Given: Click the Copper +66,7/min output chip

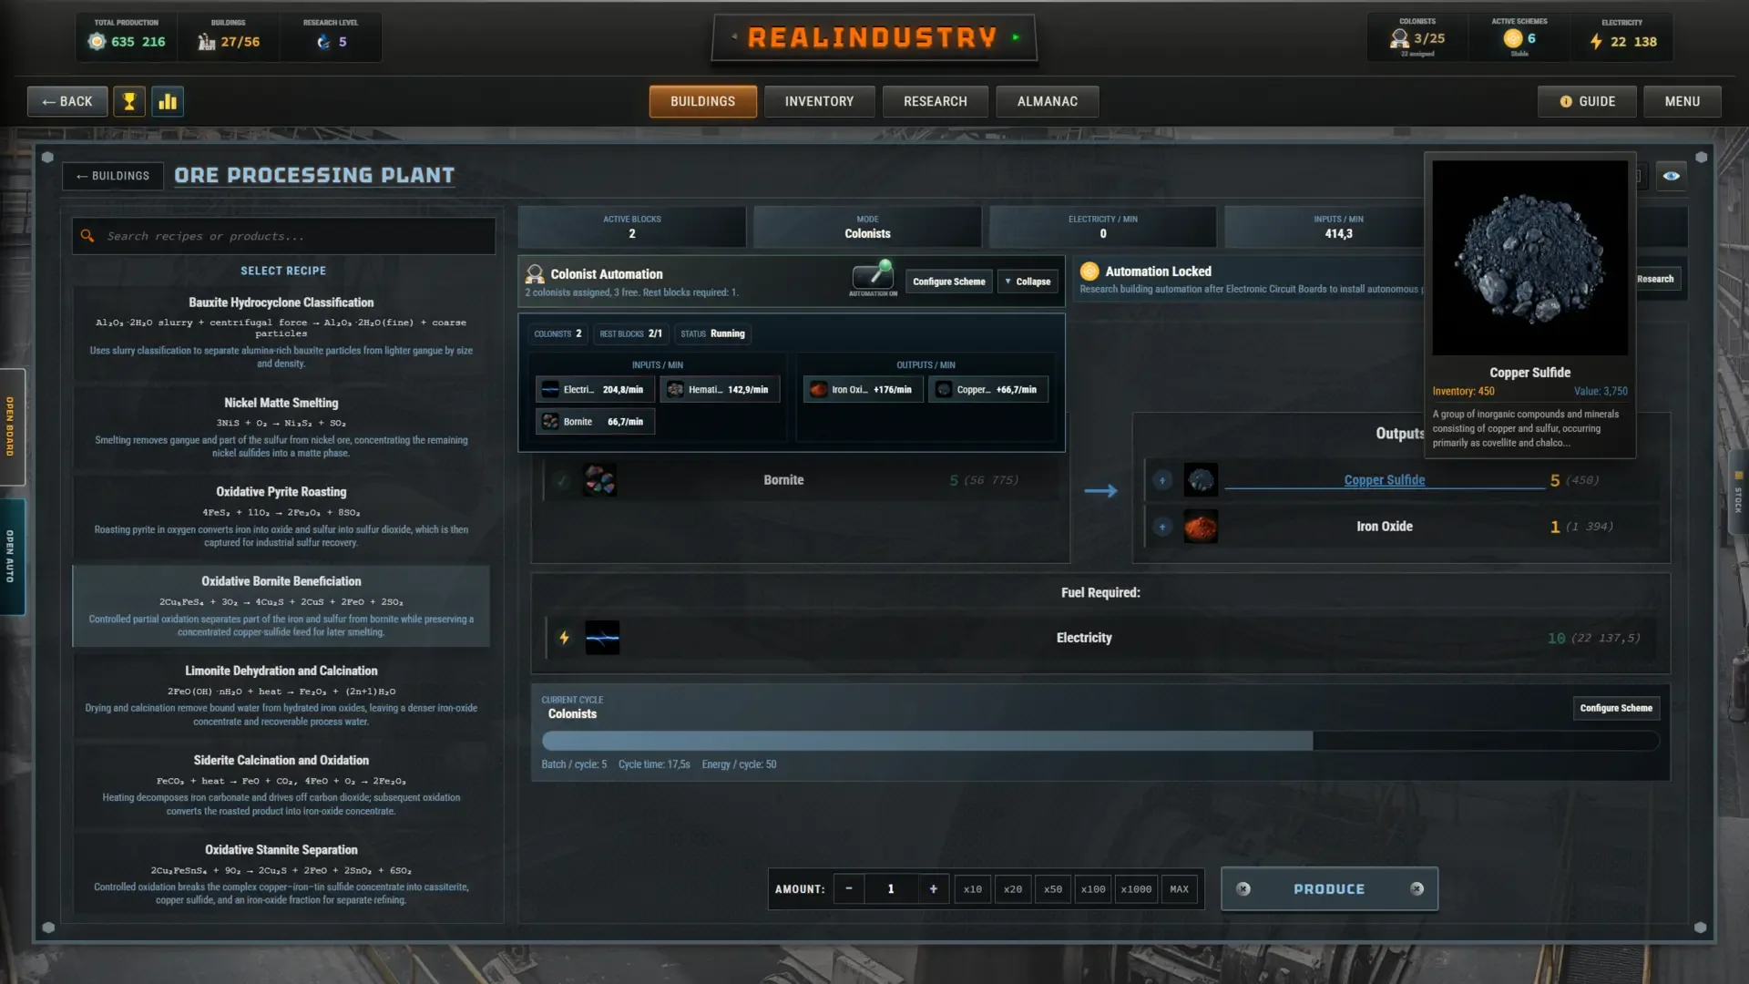Looking at the screenshot, I should tap(988, 389).
